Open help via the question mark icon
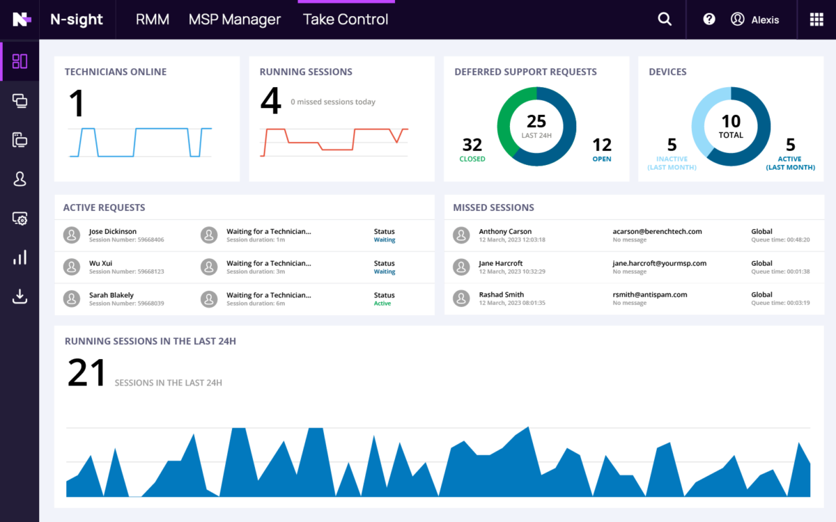836x522 pixels. pos(709,19)
